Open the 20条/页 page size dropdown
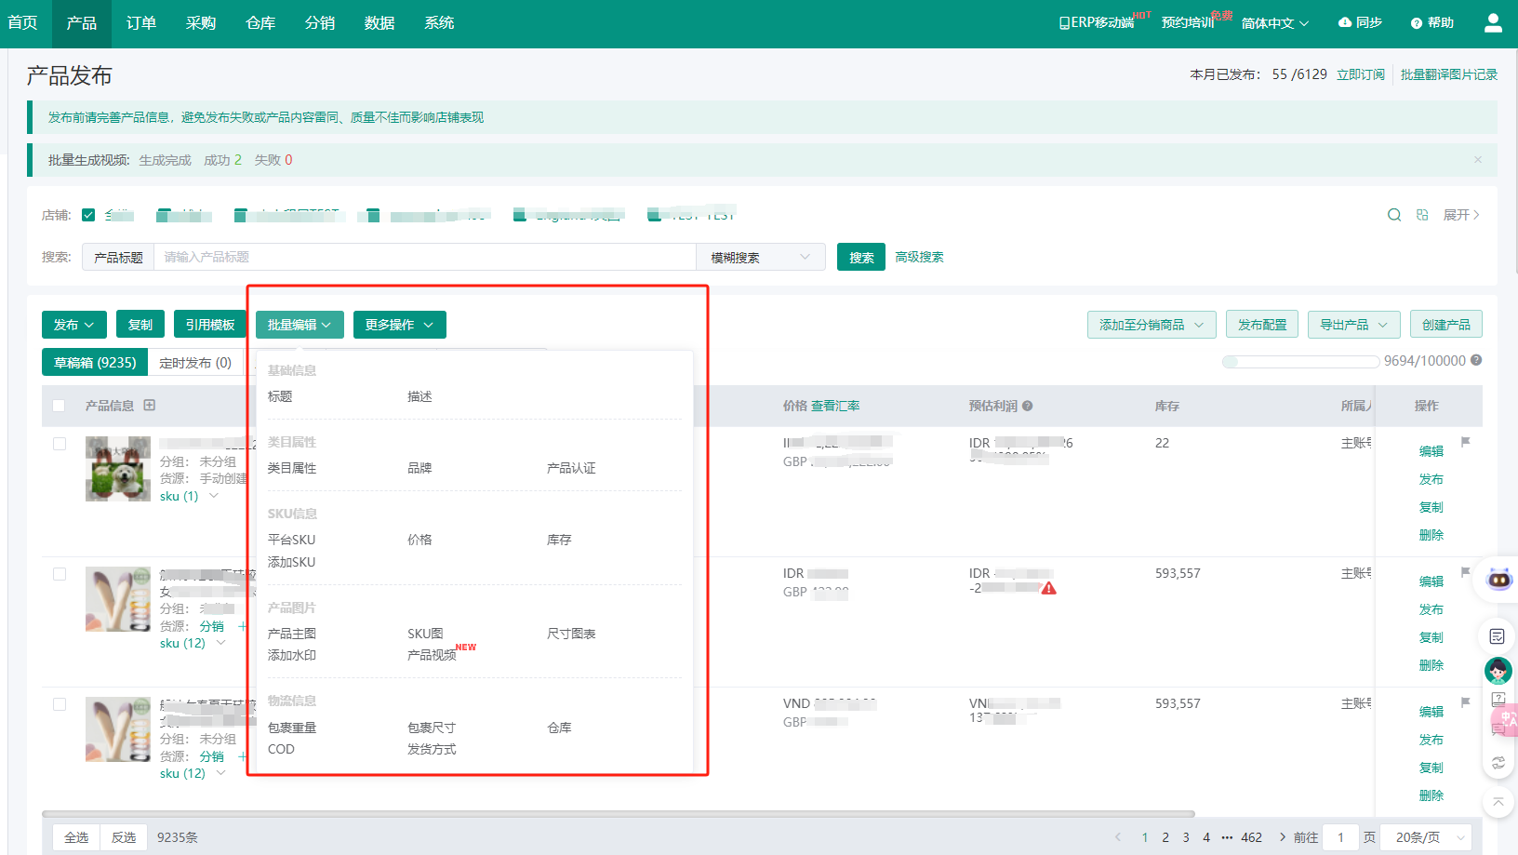 click(x=1427, y=837)
